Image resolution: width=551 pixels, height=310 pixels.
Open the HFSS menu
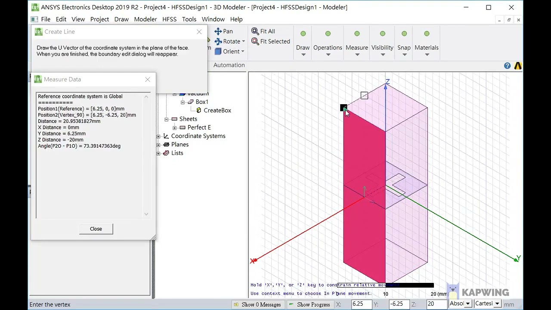click(170, 19)
